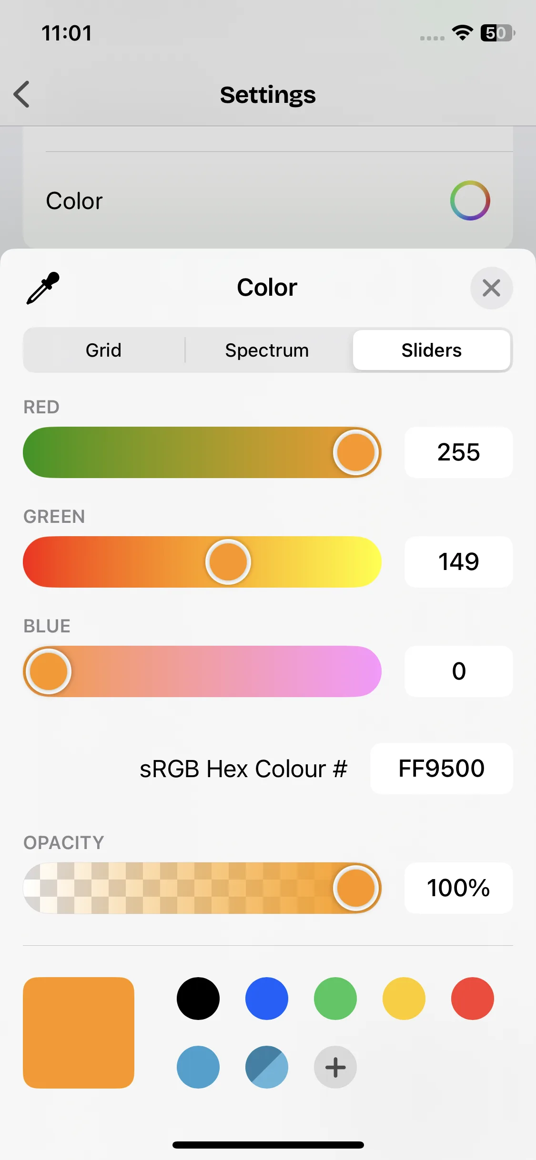
Task: Tap the Wi-Fi status icon
Action: [x=462, y=33]
